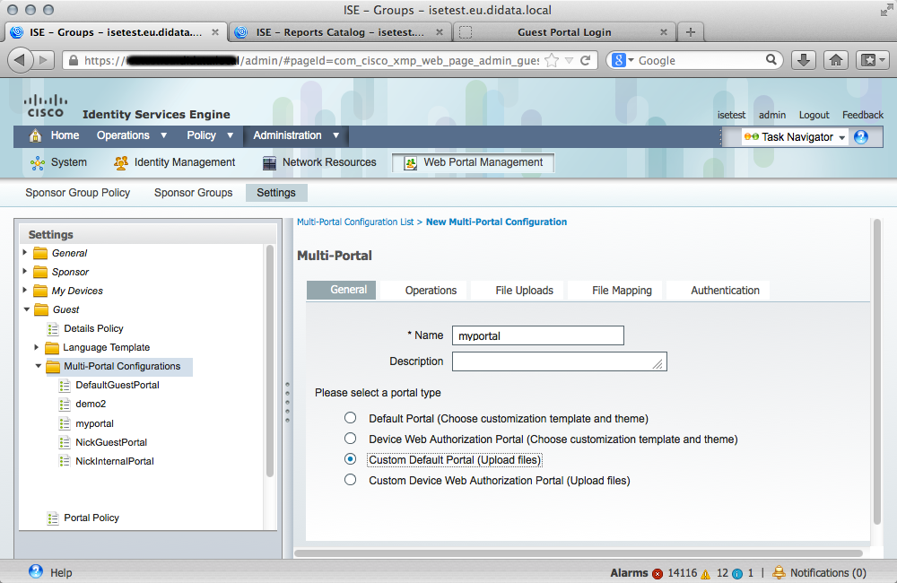Select Custom Device Web Authorization Portal radio
897x583 pixels.
pos(350,480)
